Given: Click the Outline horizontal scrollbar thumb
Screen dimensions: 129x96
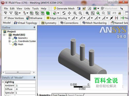Looking at the screenshot, I should (18, 72).
